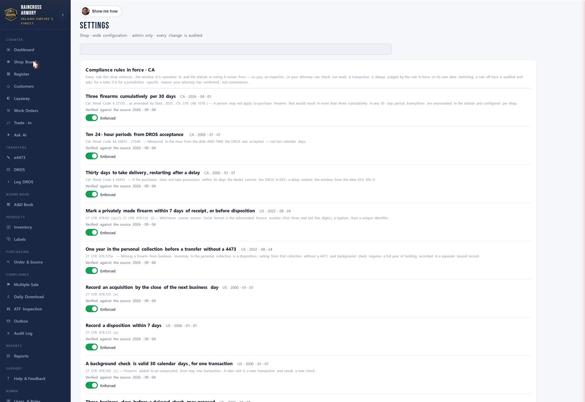Screen dimensions: 585x402
Task: Open the ATF Inspection link
Action: click(28, 309)
